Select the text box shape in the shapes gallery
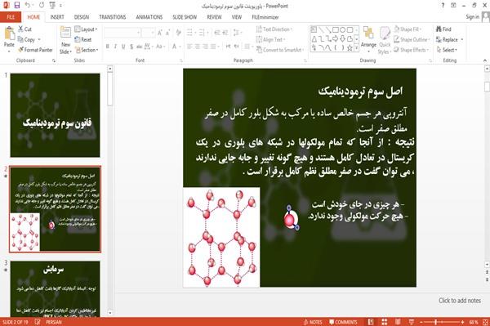The image size is (490, 326). click(x=314, y=29)
